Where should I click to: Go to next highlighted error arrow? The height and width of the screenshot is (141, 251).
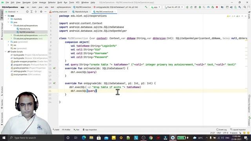[246, 16]
